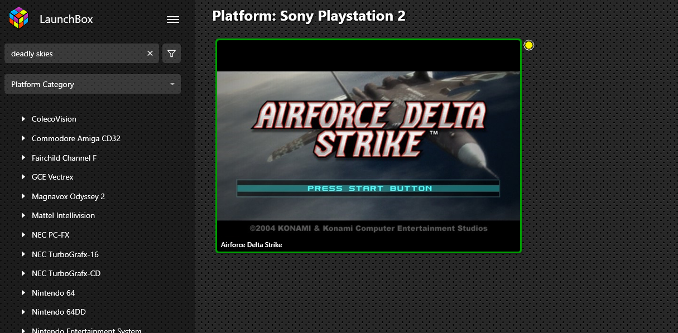Image resolution: width=678 pixels, height=333 pixels.
Task: Expand the Nintendo 64 node
Action: (x=23, y=293)
